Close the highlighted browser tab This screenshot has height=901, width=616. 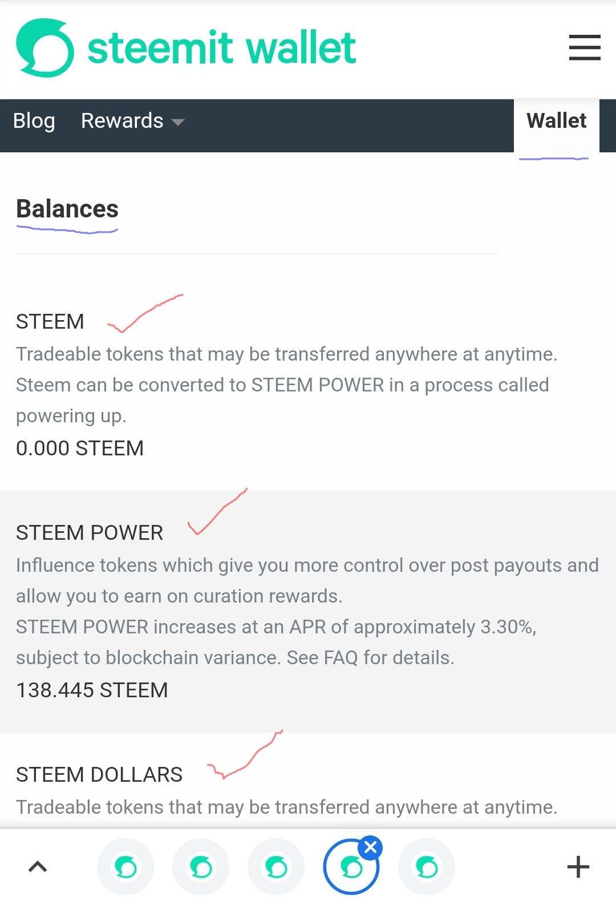click(x=371, y=847)
